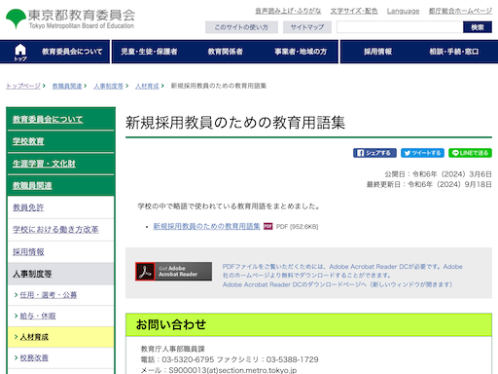Click the chevron beside 給与・休暇

coord(16,316)
